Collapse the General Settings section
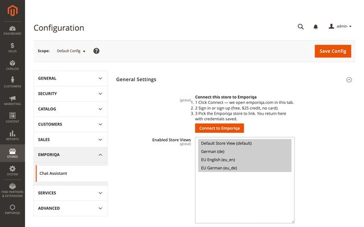The height and width of the screenshot is (227, 364). [349, 79]
